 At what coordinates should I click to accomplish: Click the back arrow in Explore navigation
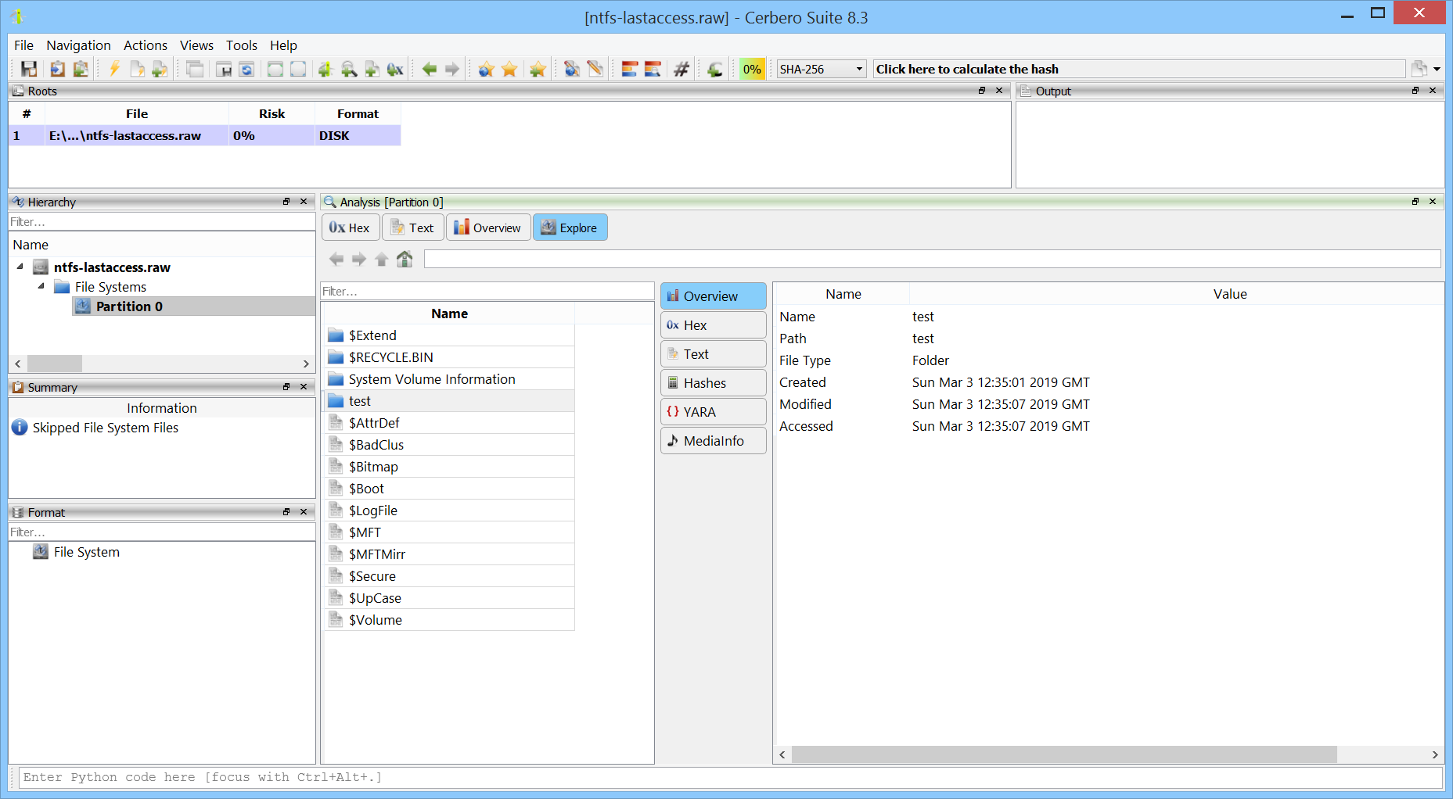[x=336, y=259]
